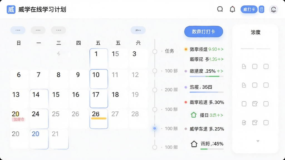Select the third gray pill tab

click(x=58, y=30)
